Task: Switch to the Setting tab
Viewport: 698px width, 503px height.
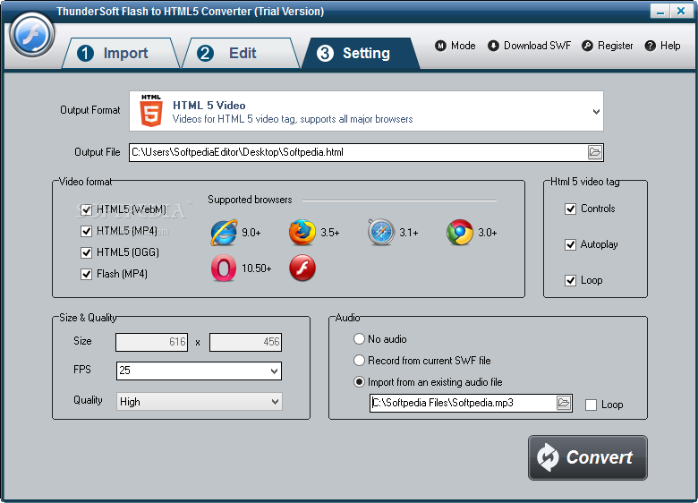Action: click(x=361, y=54)
